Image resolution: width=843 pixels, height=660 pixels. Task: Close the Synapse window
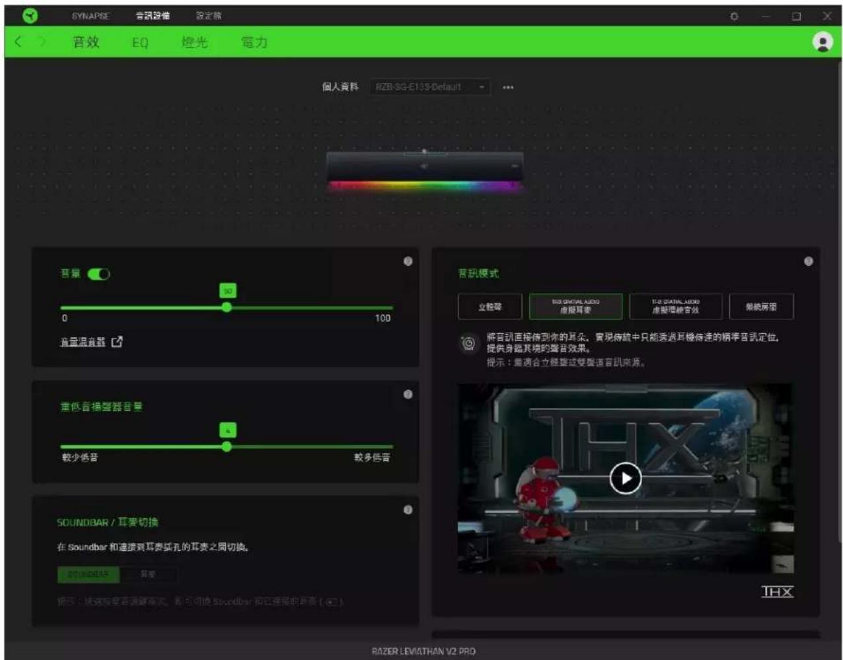(x=827, y=16)
